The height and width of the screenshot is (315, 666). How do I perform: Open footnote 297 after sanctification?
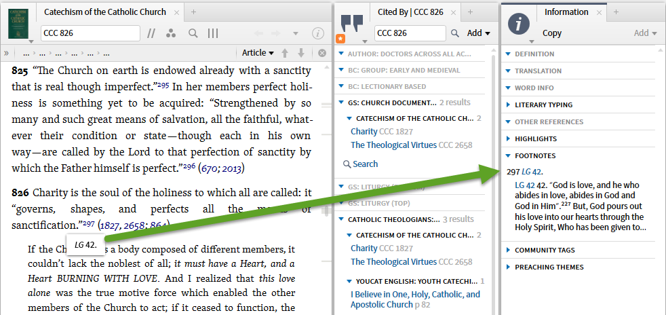click(89, 223)
